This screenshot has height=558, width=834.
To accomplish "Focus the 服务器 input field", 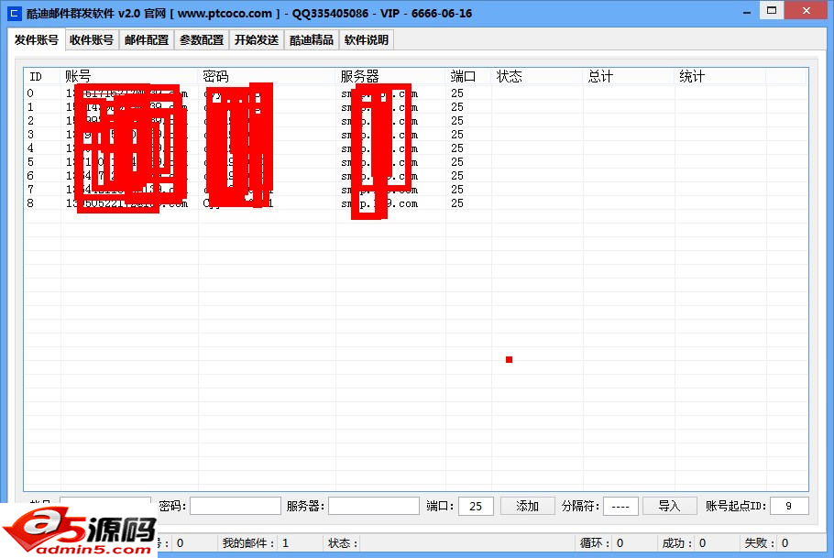I will tap(374, 506).
